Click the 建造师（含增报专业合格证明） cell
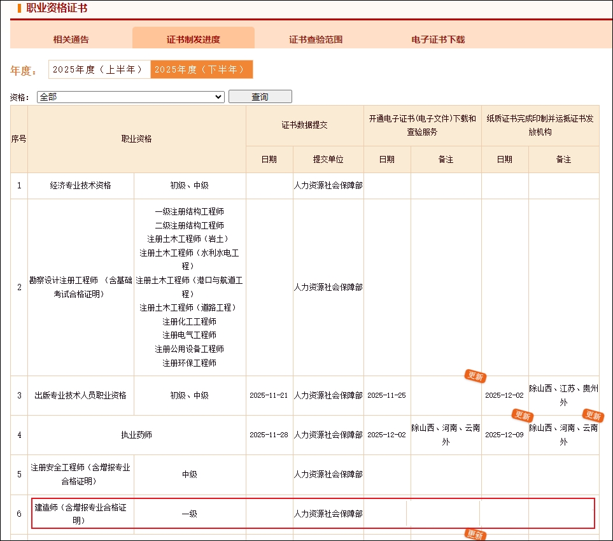613x541 pixels. [x=82, y=514]
